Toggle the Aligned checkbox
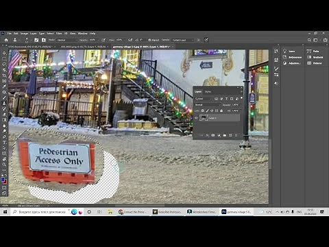329x247 pixels. point(149,40)
